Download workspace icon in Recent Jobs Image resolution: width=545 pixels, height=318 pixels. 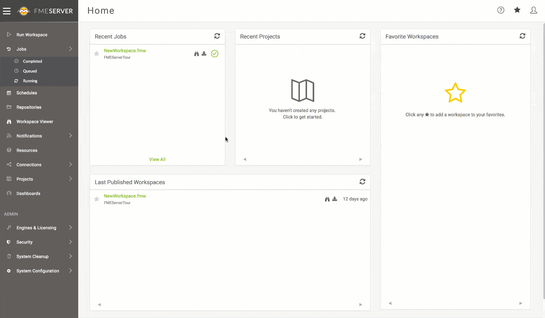[x=204, y=53]
